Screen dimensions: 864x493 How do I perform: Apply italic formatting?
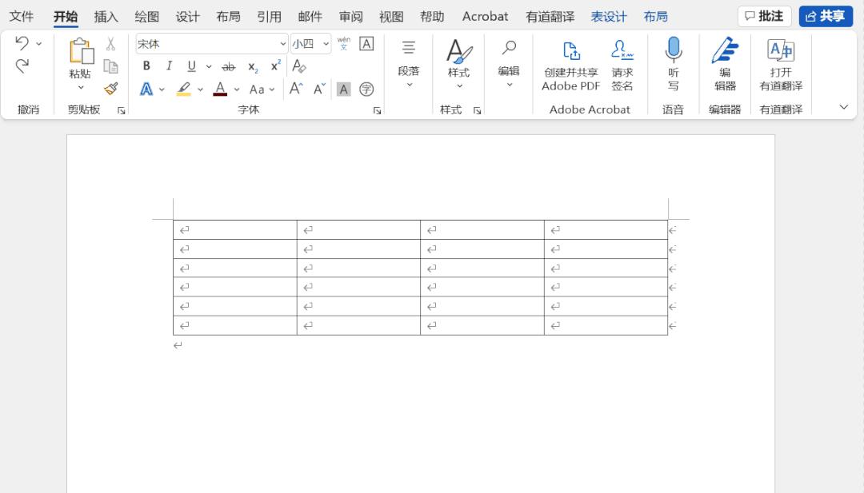pos(169,66)
